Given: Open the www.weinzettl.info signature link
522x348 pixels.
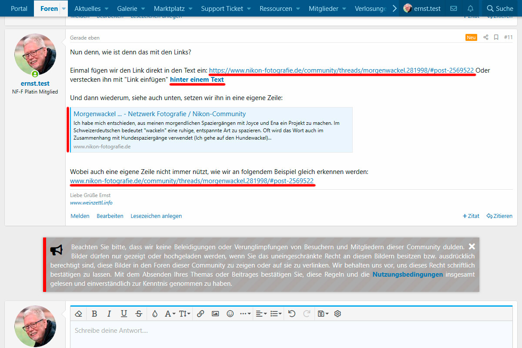Looking at the screenshot, I should coord(91,203).
